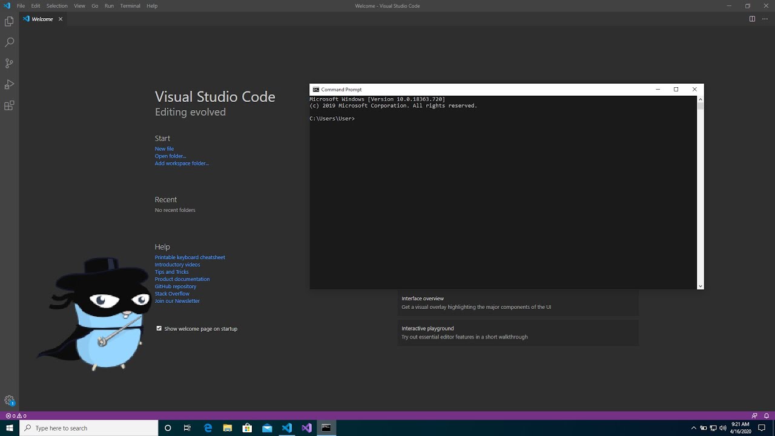
Task: Open Microsoft Store from taskbar
Action: (247, 428)
